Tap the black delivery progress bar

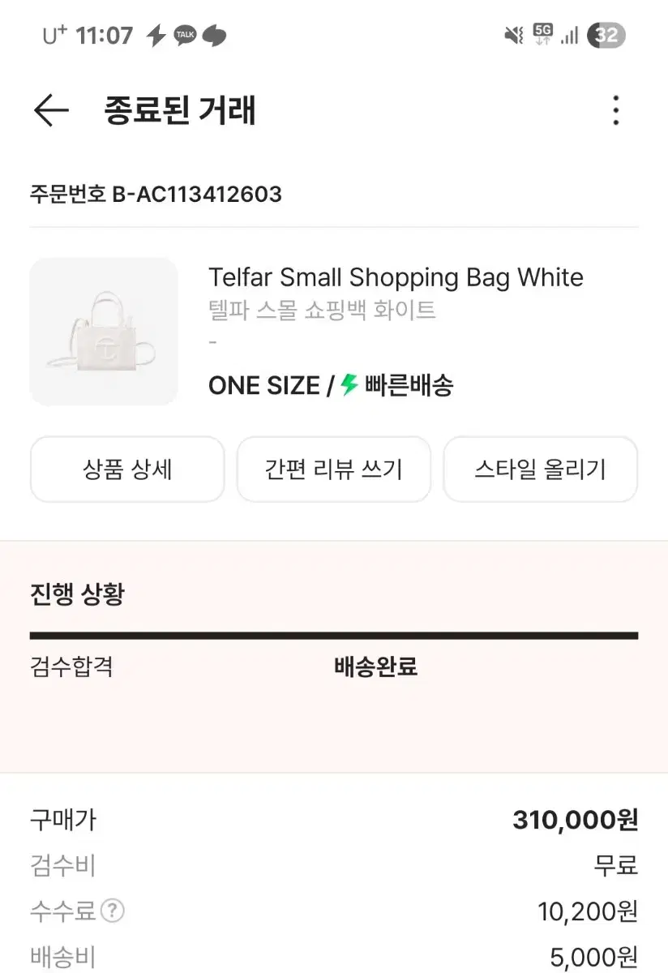point(334,636)
